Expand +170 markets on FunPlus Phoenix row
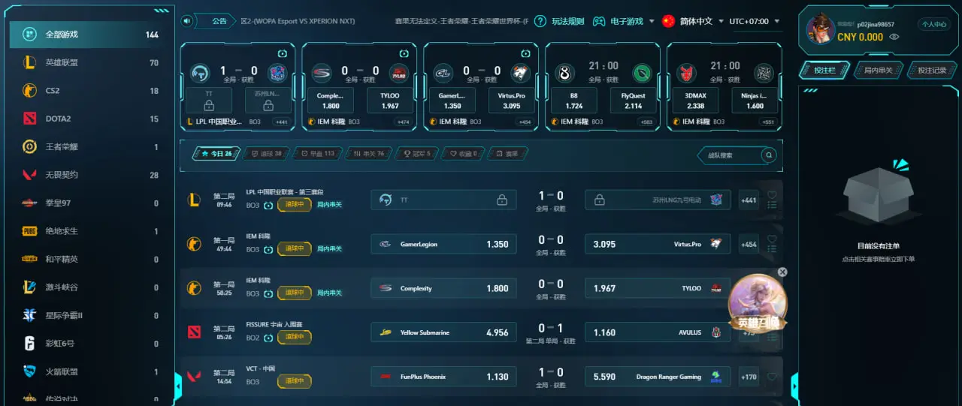 (x=749, y=377)
